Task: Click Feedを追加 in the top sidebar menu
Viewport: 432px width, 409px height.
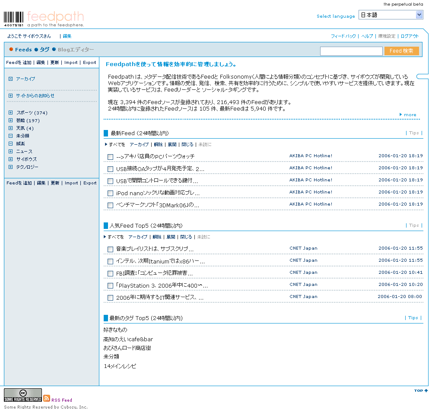Action: click(x=19, y=63)
